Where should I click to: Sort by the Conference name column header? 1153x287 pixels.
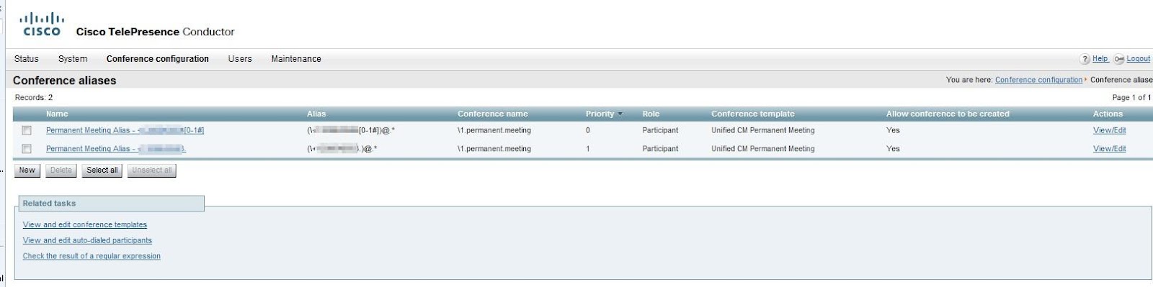(493, 114)
